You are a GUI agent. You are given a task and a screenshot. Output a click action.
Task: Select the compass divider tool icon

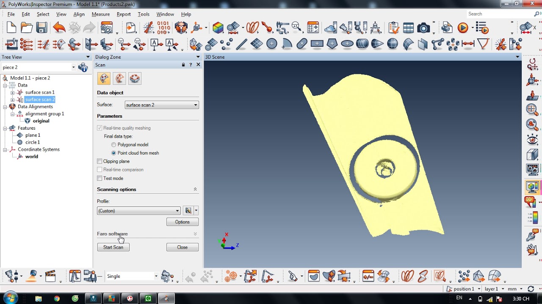click(x=375, y=28)
